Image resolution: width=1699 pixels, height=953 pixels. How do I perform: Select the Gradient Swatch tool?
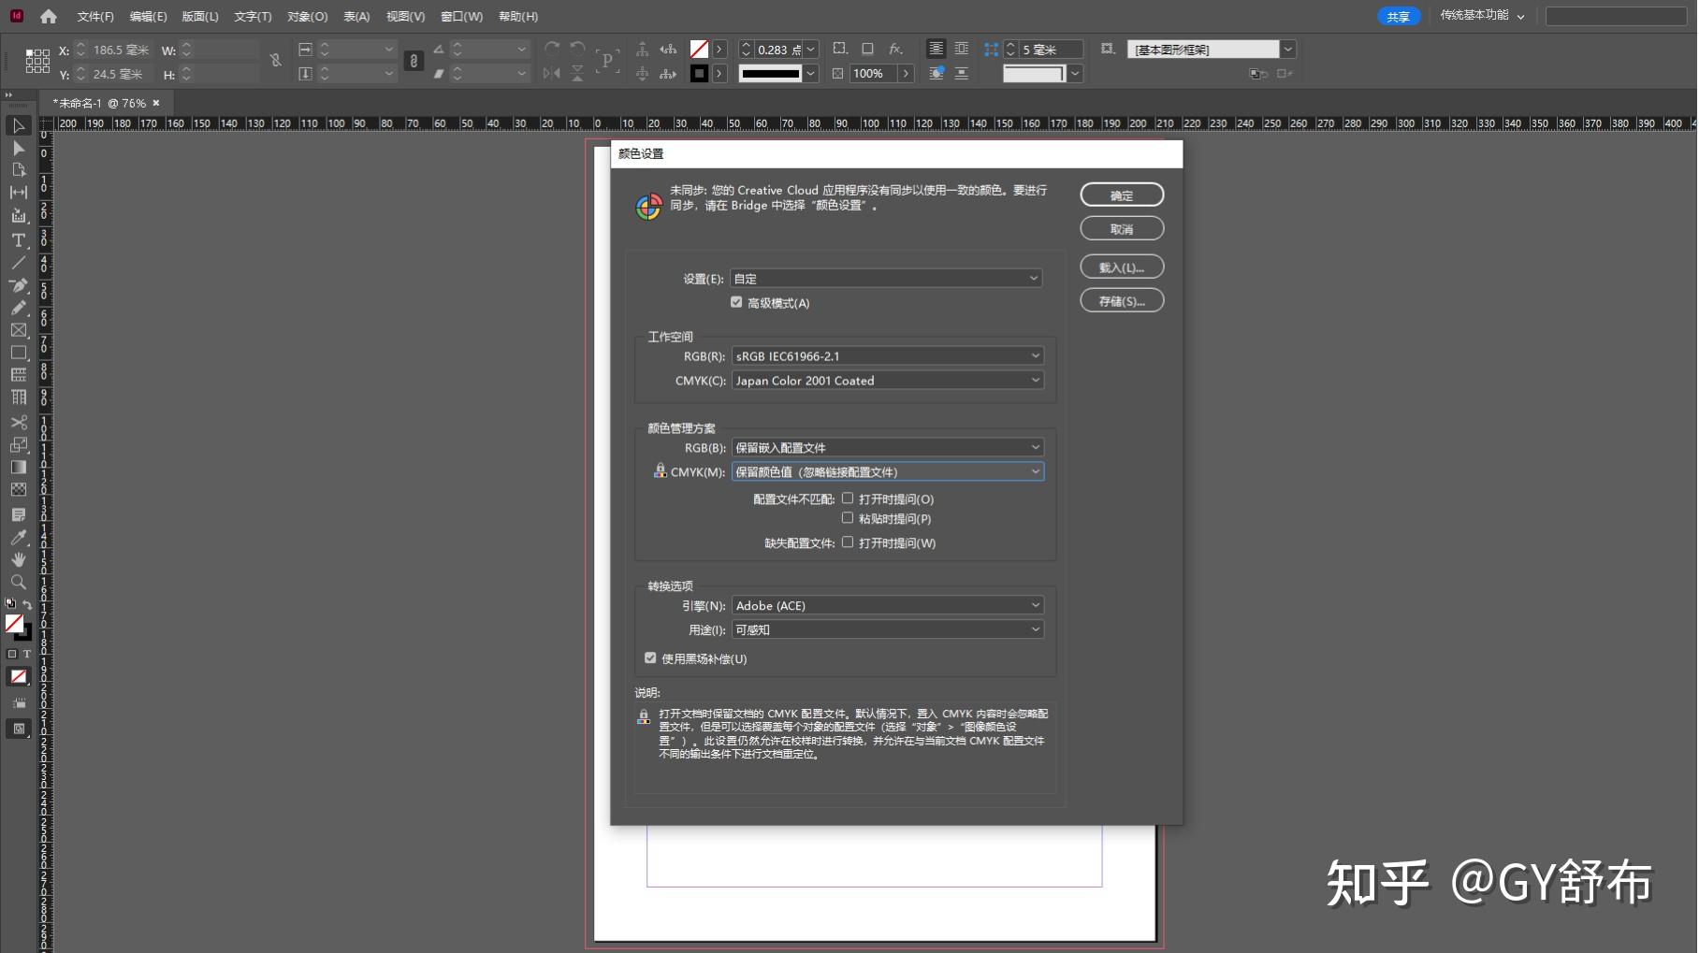point(18,467)
